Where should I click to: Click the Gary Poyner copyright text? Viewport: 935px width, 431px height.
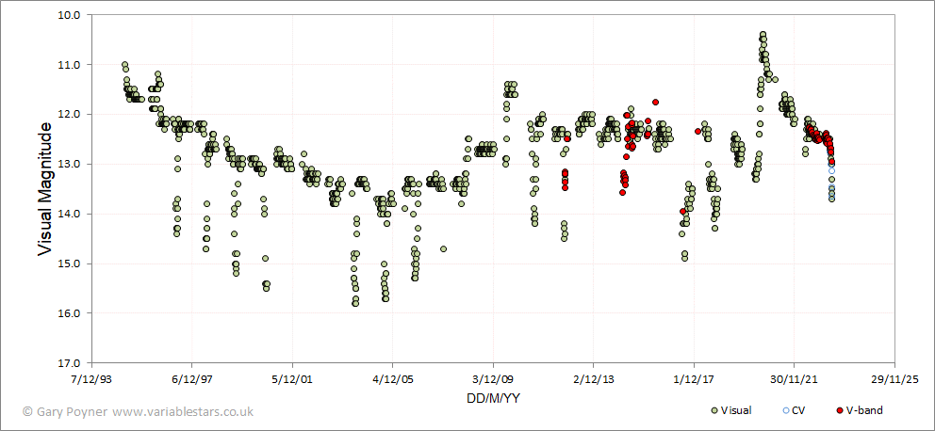[x=66, y=411]
